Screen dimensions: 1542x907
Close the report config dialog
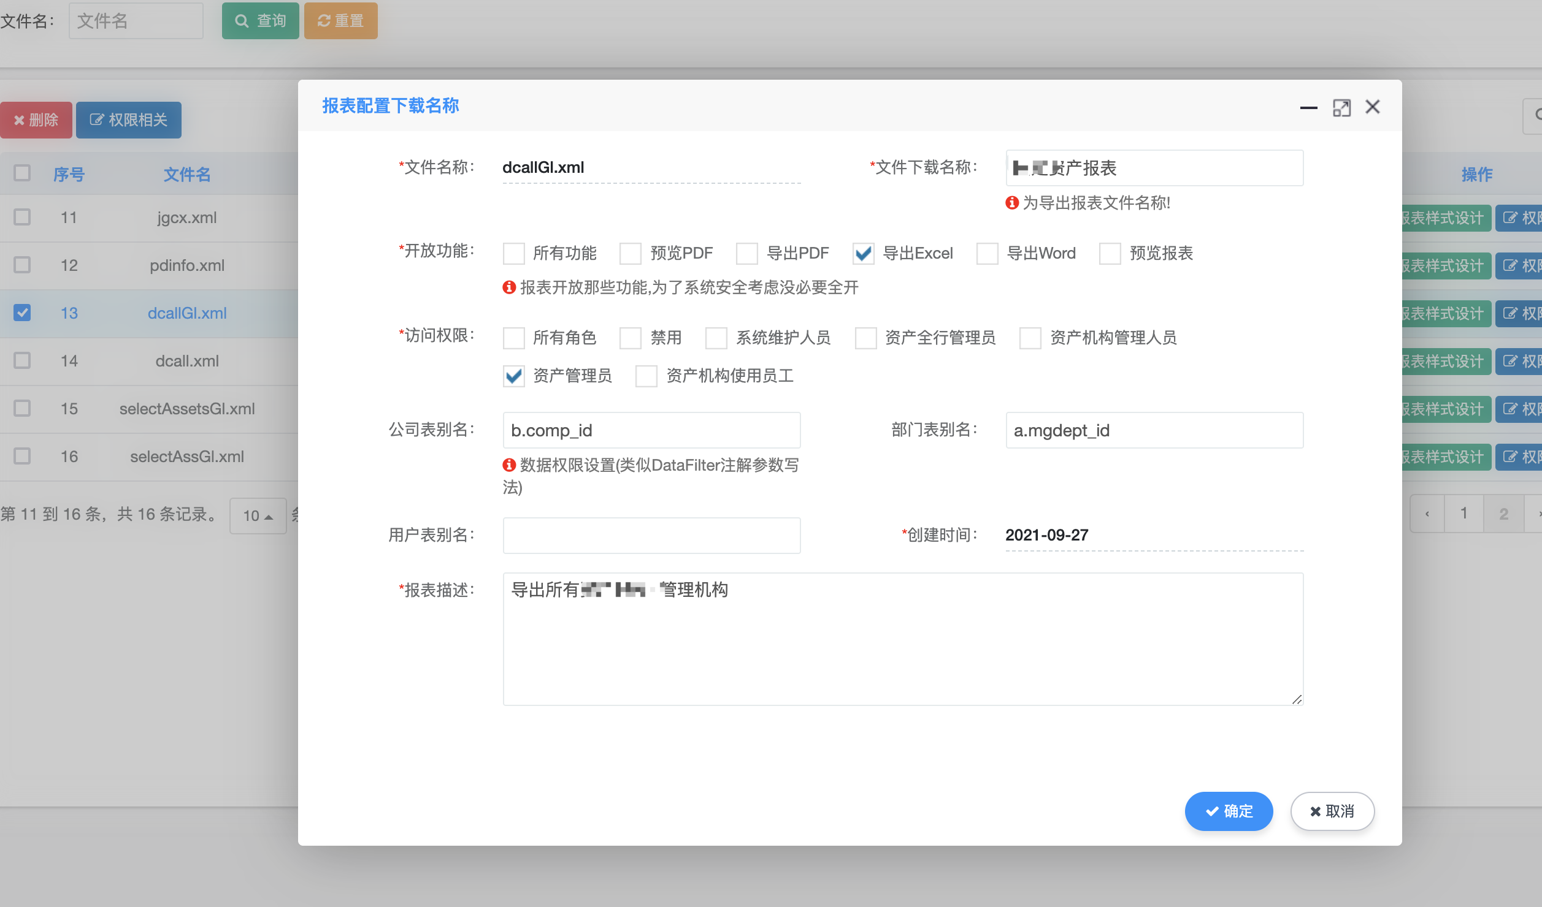(1373, 107)
